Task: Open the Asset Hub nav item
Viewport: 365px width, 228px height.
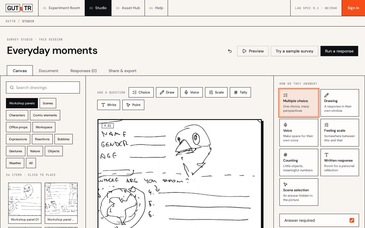Action: [128, 8]
